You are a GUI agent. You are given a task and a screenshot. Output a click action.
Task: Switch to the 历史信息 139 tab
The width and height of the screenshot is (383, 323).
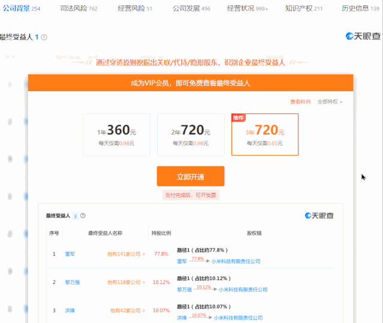(x=360, y=8)
